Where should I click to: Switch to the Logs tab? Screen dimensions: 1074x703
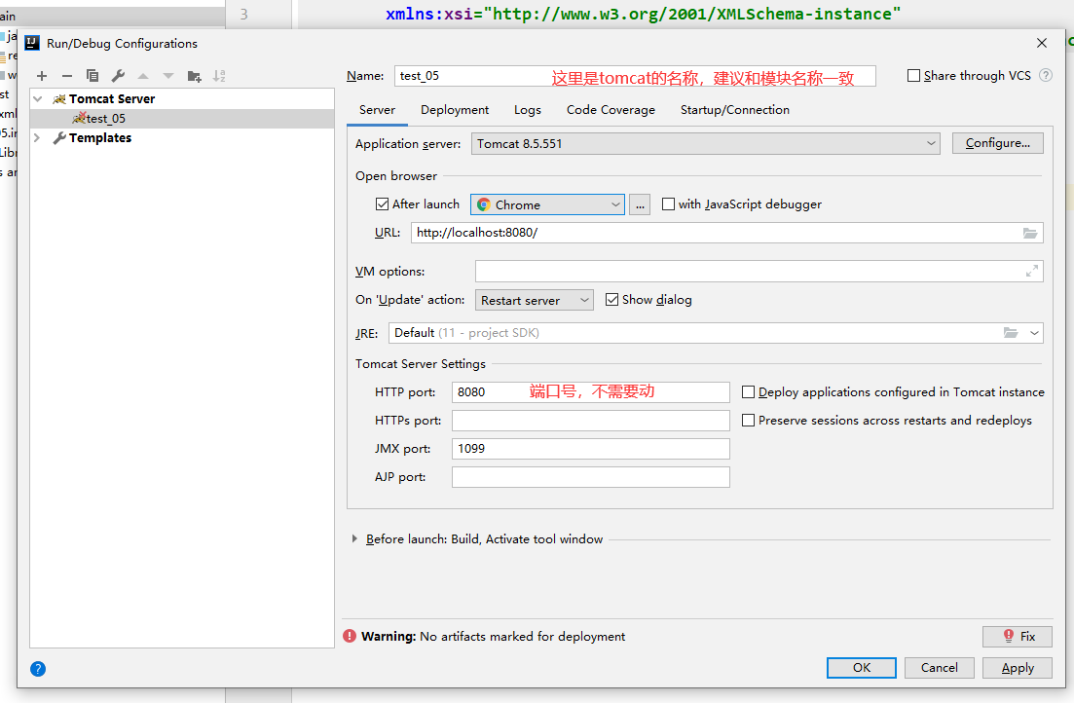pyautogui.click(x=528, y=110)
